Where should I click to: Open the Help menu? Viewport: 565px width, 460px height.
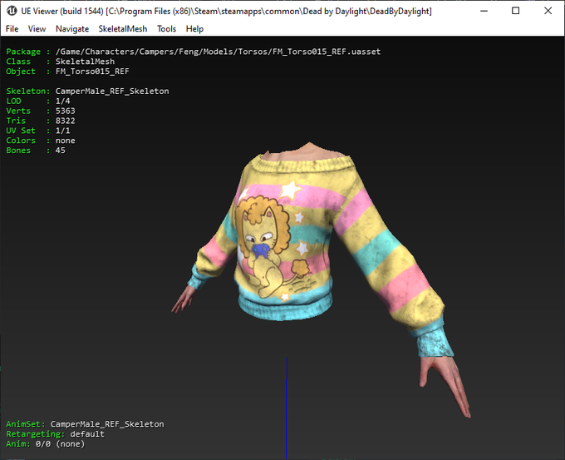click(x=194, y=29)
